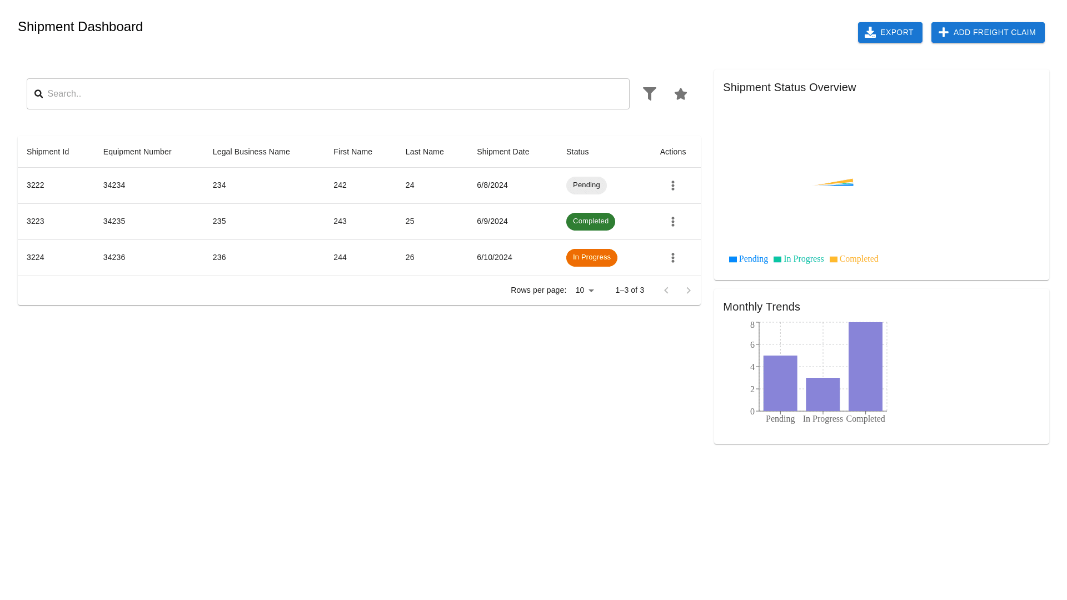Image resolution: width=1067 pixels, height=600 pixels.
Task: Click the filter funnel icon
Action: [649, 94]
